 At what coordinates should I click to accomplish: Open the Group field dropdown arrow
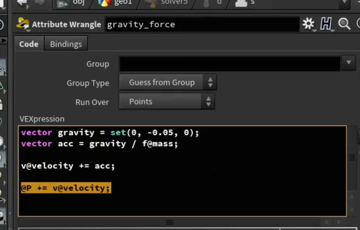(349, 63)
